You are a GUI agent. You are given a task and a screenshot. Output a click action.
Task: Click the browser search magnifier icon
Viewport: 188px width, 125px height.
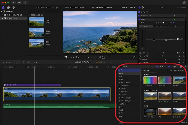60,8
